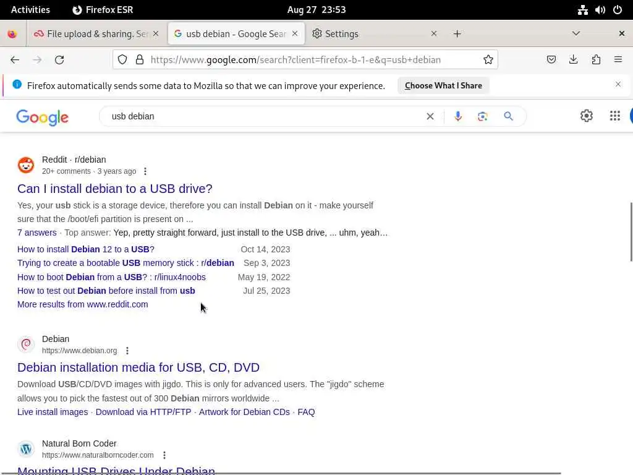Open options for debian.org result
This screenshot has height=475, width=633.
127,351
